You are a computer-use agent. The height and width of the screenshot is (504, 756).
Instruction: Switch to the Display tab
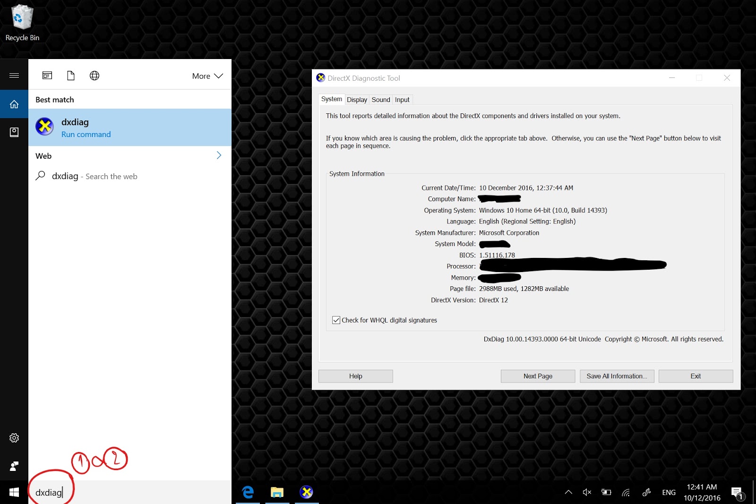tap(357, 100)
